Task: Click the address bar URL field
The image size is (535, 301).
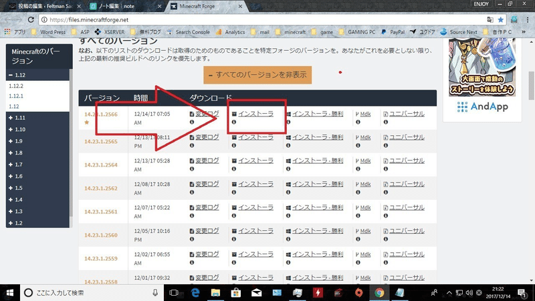Action: (x=263, y=20)
